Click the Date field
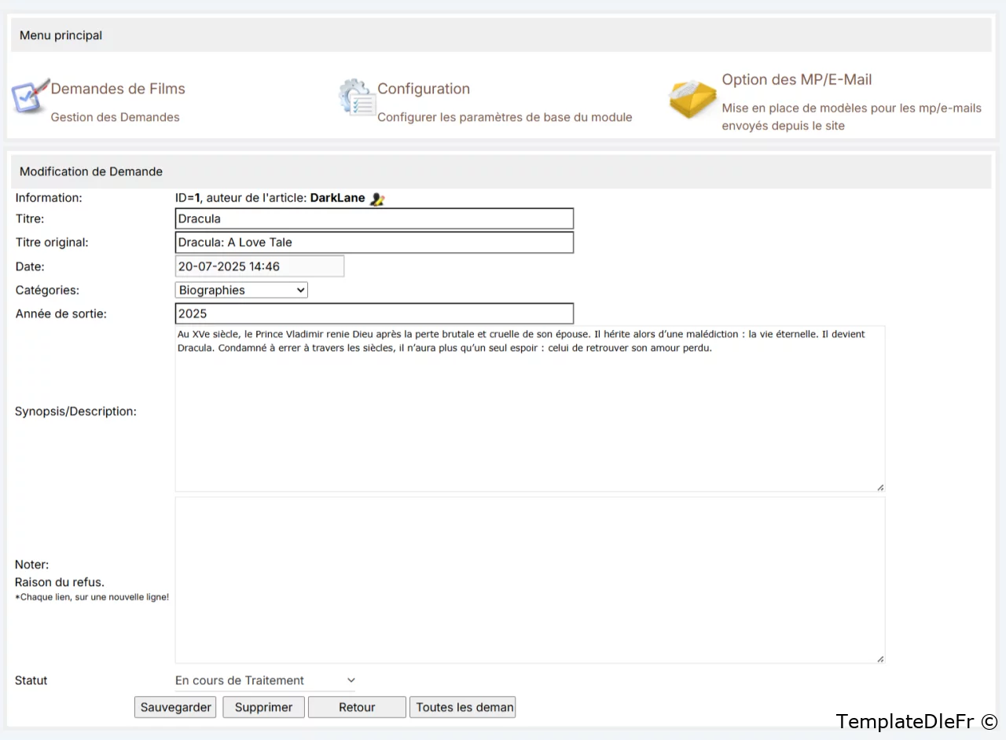 tap(259, 266)
